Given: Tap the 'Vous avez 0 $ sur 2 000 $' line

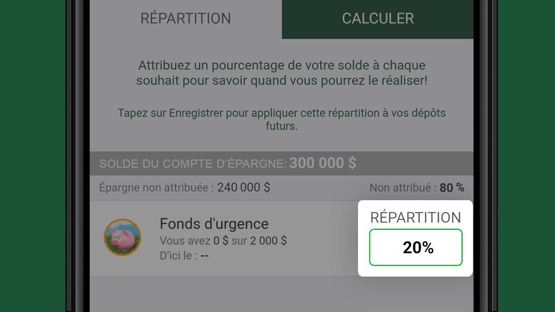Looking at the screenshot, I should tap(223, 241).
